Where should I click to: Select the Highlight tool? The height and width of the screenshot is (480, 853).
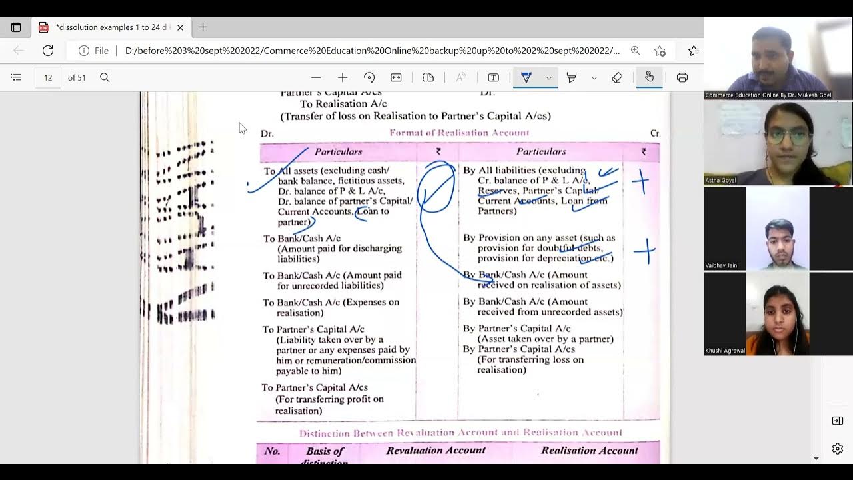572,77
